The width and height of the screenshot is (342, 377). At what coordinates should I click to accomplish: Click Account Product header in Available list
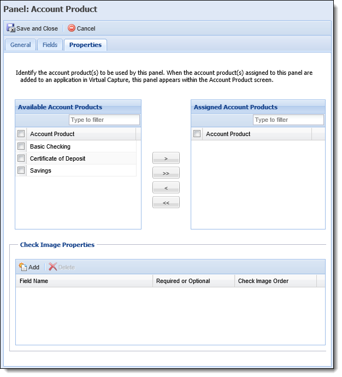pyautogui.click(x=81, y=134)
